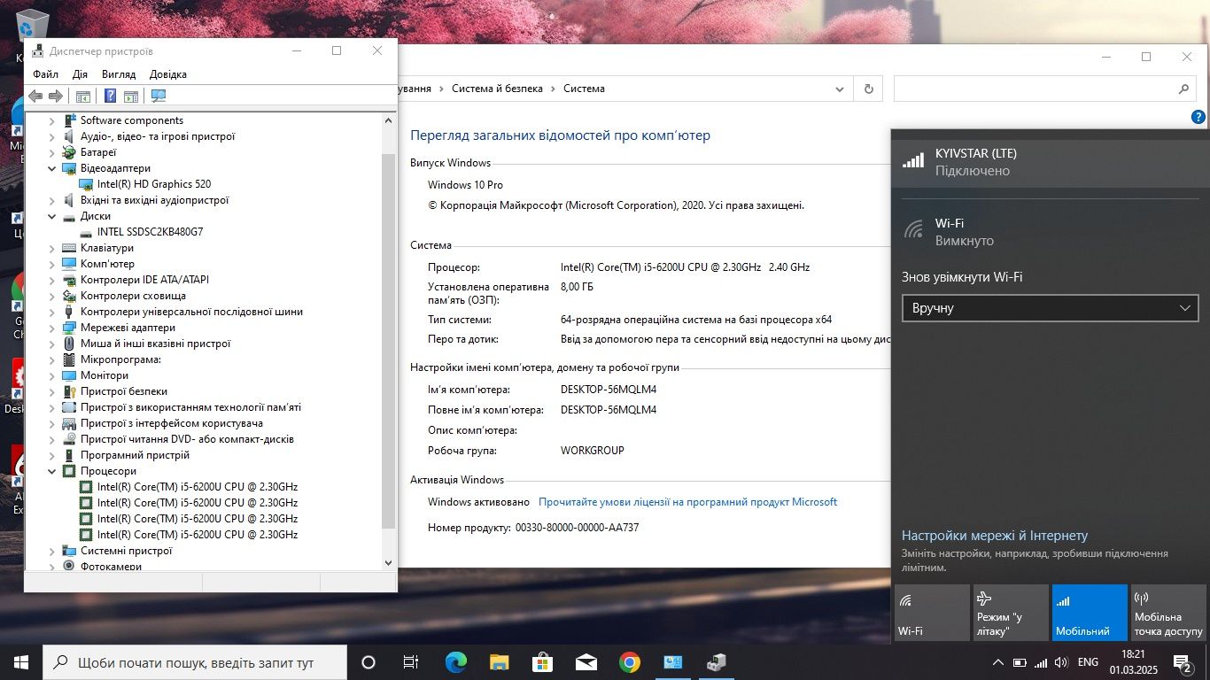Select the Wi-Fi Вимкнуто network entry
Screen dimensions: 1210x680
pyautogui.click(x=1050, y=232)
